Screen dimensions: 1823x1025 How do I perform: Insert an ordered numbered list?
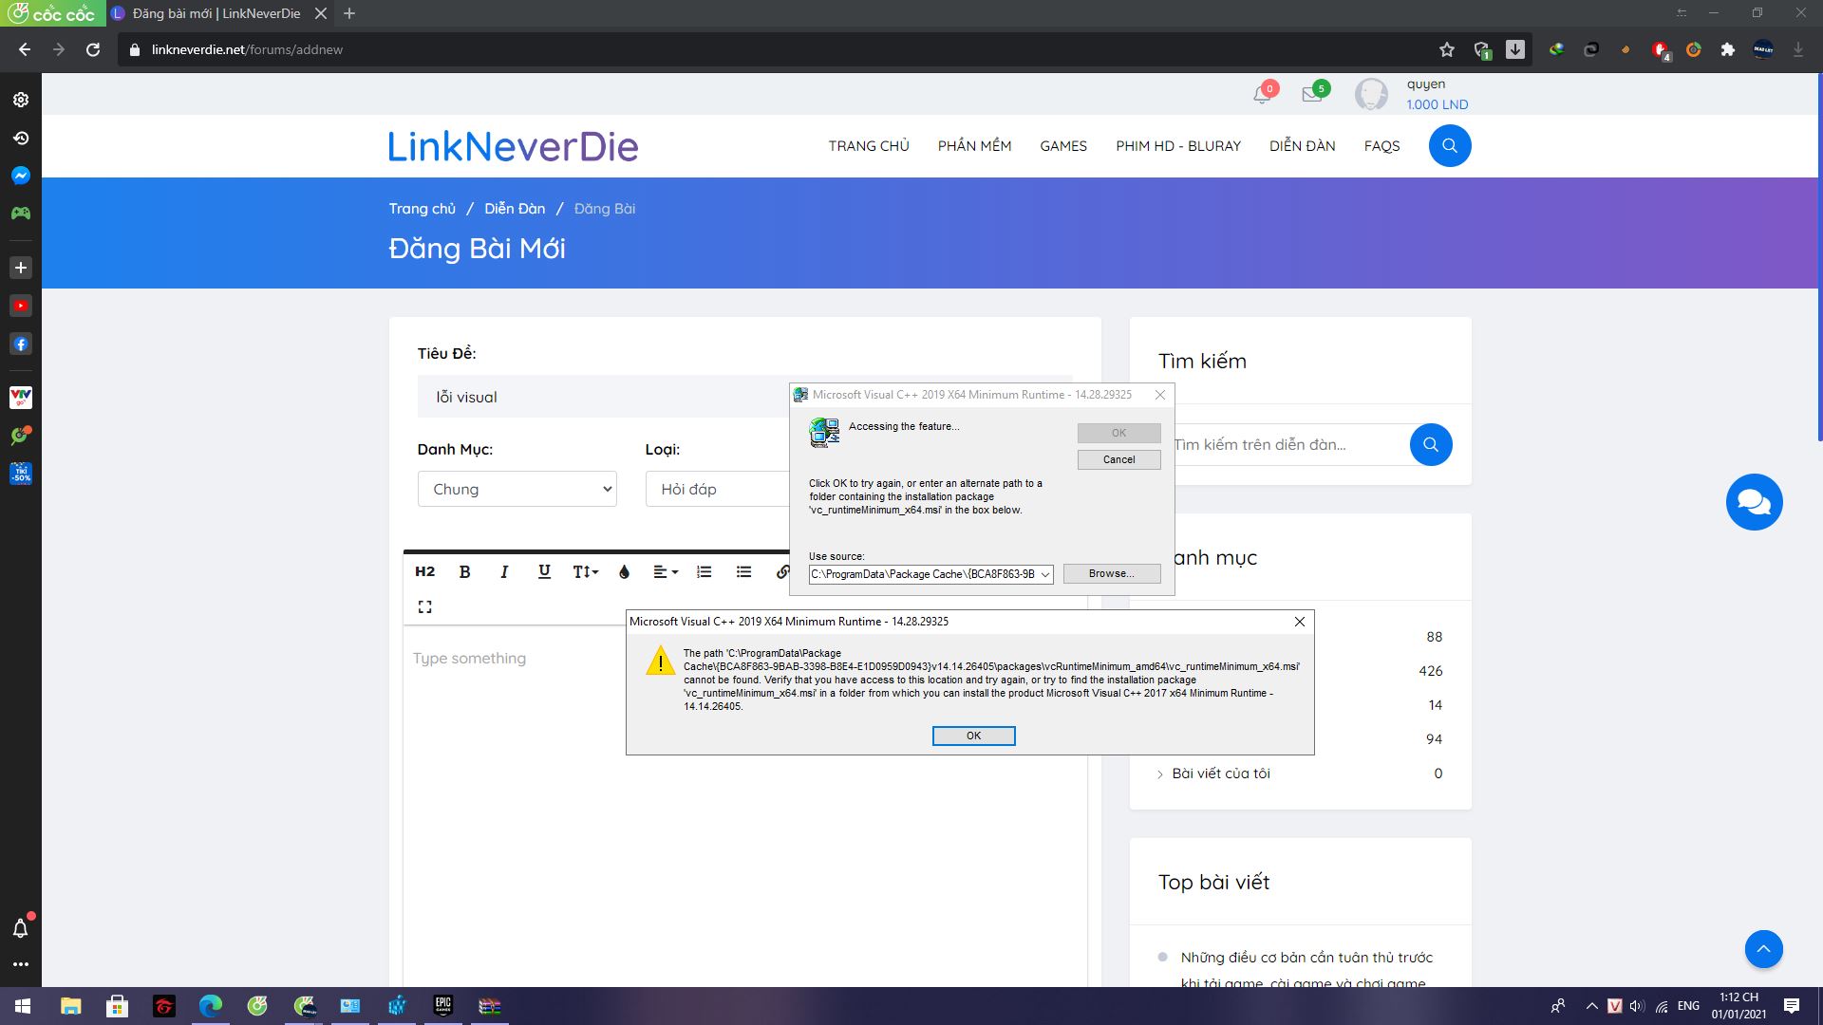point(704,571)
